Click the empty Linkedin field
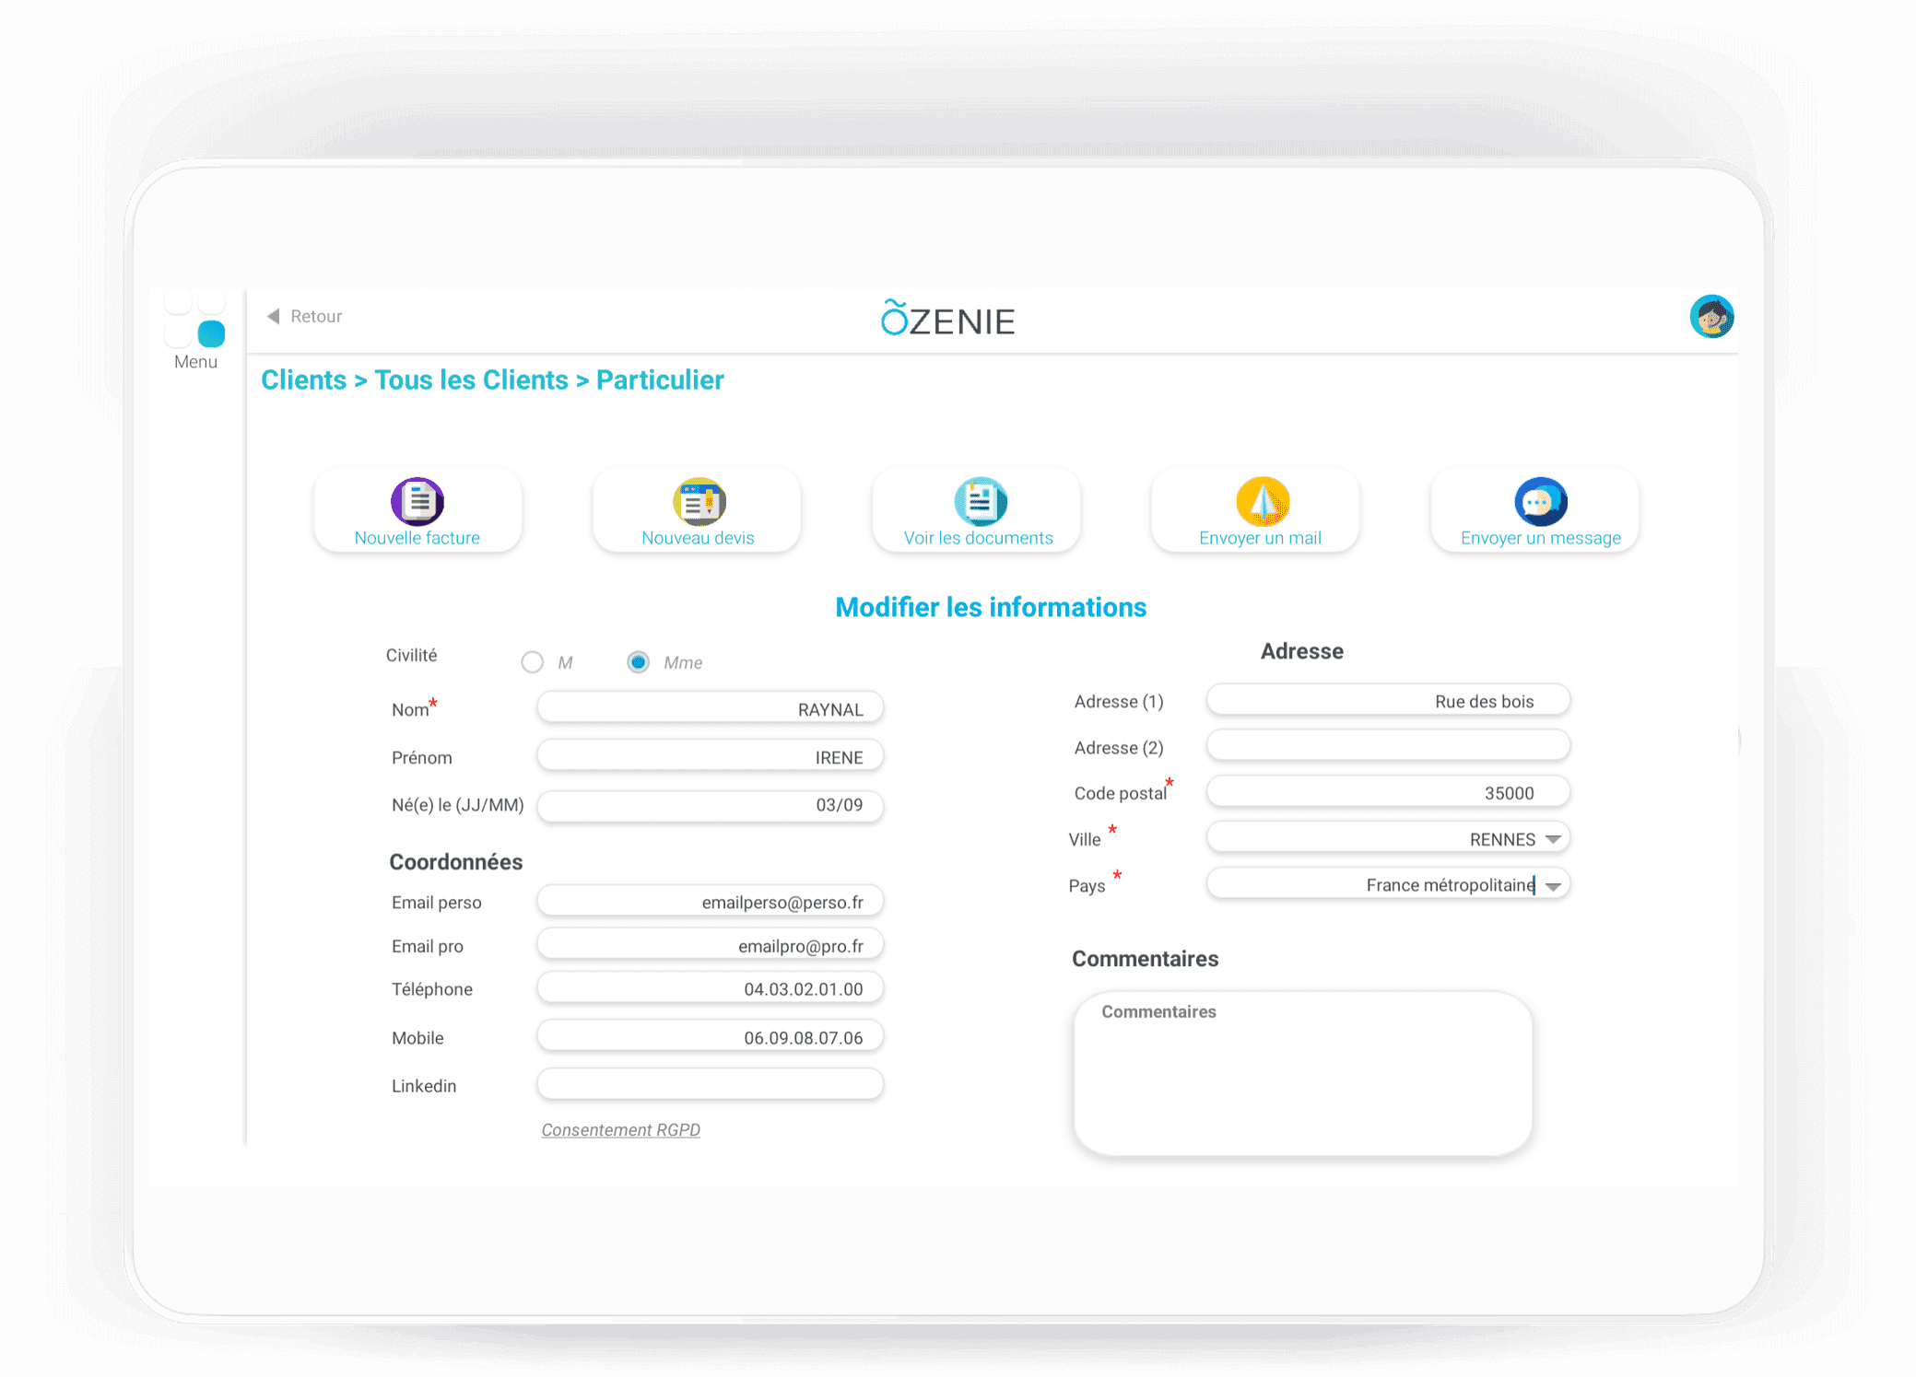Image resolution: width=1916 pixels, height=1377 pixels. (711, 1085)
